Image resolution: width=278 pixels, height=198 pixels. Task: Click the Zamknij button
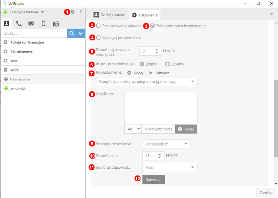[266, 192]
